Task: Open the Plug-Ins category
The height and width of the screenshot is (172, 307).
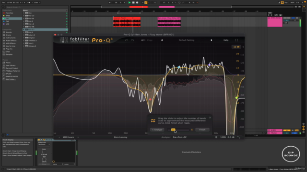Action: tap(9, 49)
